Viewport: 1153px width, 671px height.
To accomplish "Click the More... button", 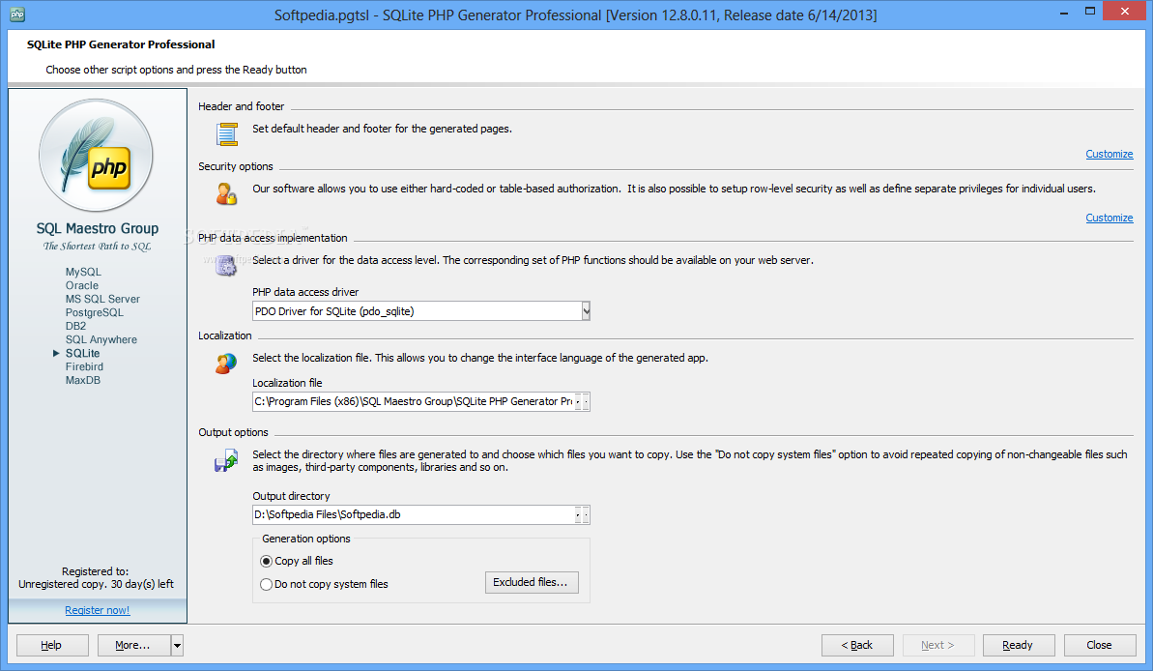I will (132, 645).
